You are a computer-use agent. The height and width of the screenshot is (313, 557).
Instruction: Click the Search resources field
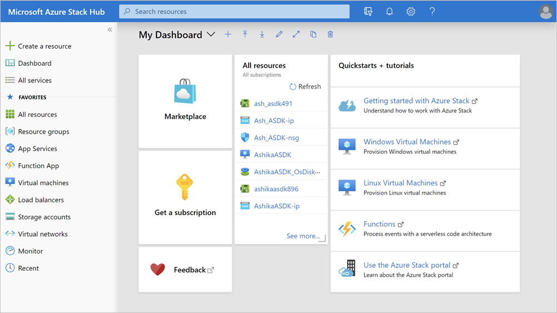pyautogui.click(x=234, y=12)
